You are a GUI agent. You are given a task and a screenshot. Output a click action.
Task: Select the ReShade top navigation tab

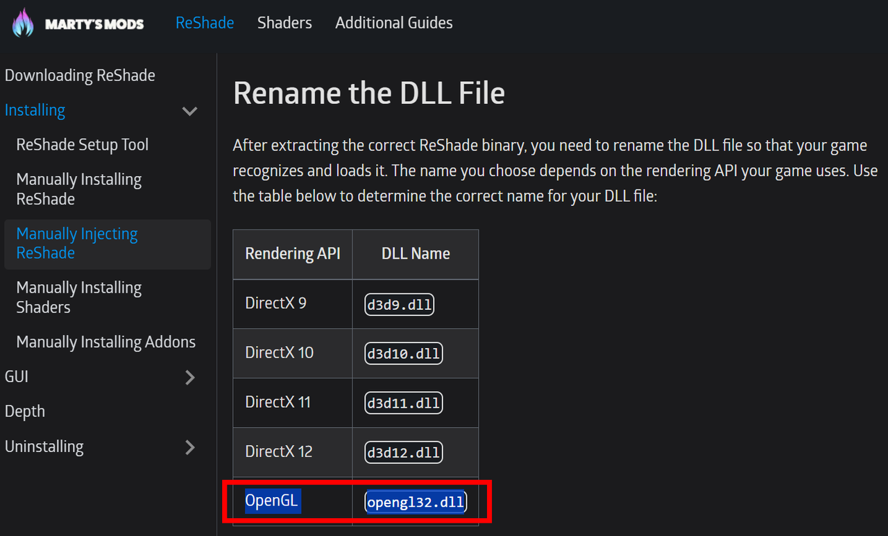205,23
